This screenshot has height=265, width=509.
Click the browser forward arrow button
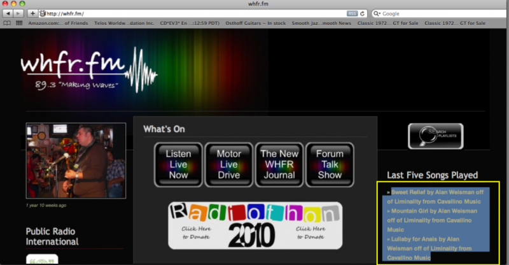click(x=20, y=13)
